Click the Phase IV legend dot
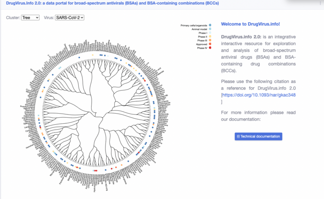This screenshot has height=199, width=324. (211, 48)
